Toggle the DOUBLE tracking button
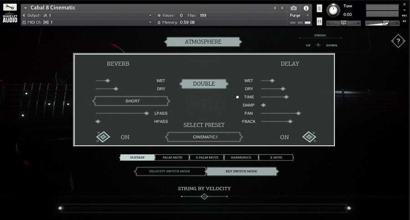Viewport: 410px width, 220px height. (204, 84)
